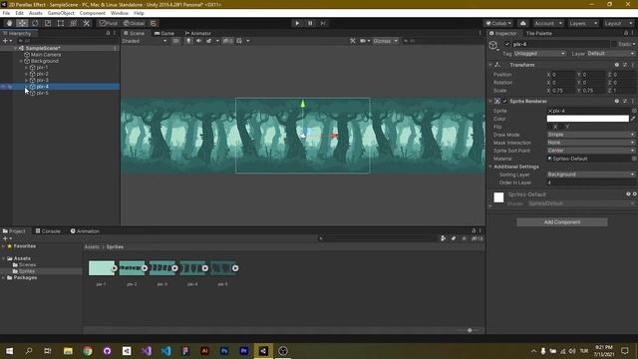Screen dimensions: 638x359
Task: Open Sprite Renderer color swatch
Action: coord(587,119)
